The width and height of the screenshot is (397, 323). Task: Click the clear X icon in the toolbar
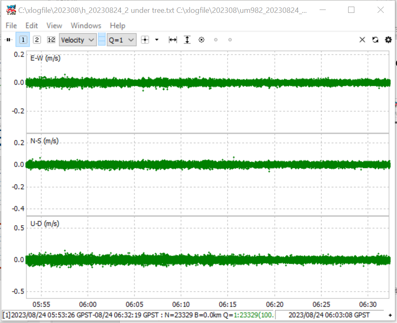click(x=362, y=40)
